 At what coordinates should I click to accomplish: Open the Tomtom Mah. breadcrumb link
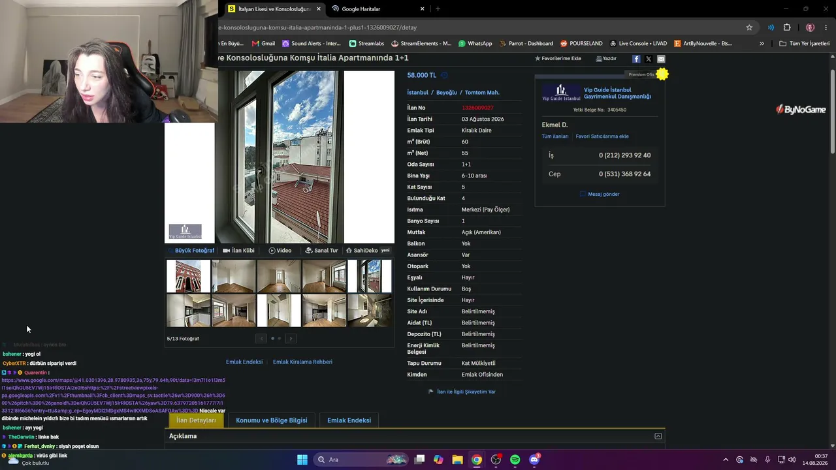click(482, 93)
